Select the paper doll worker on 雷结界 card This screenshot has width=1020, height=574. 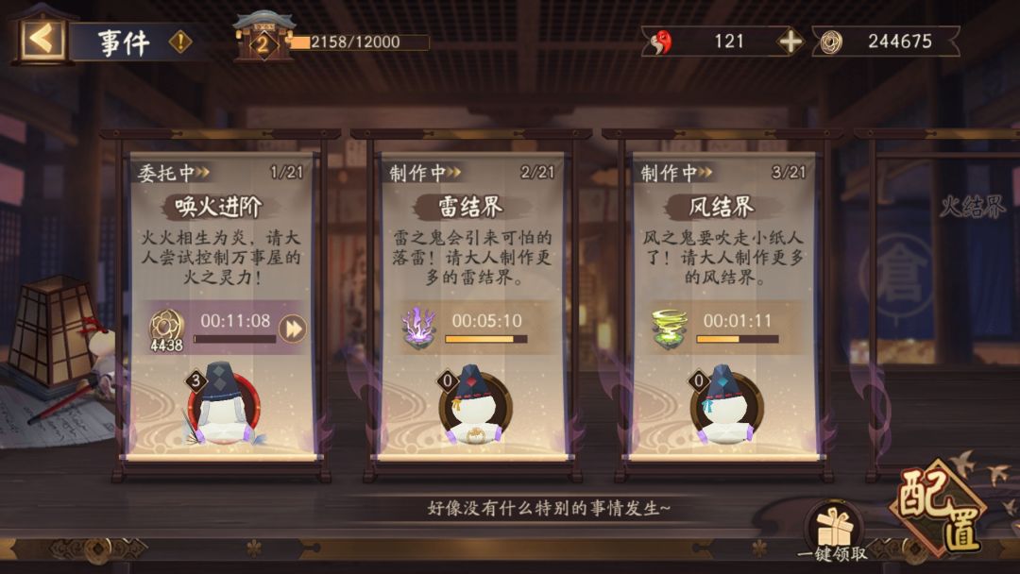tap(474, 406)
